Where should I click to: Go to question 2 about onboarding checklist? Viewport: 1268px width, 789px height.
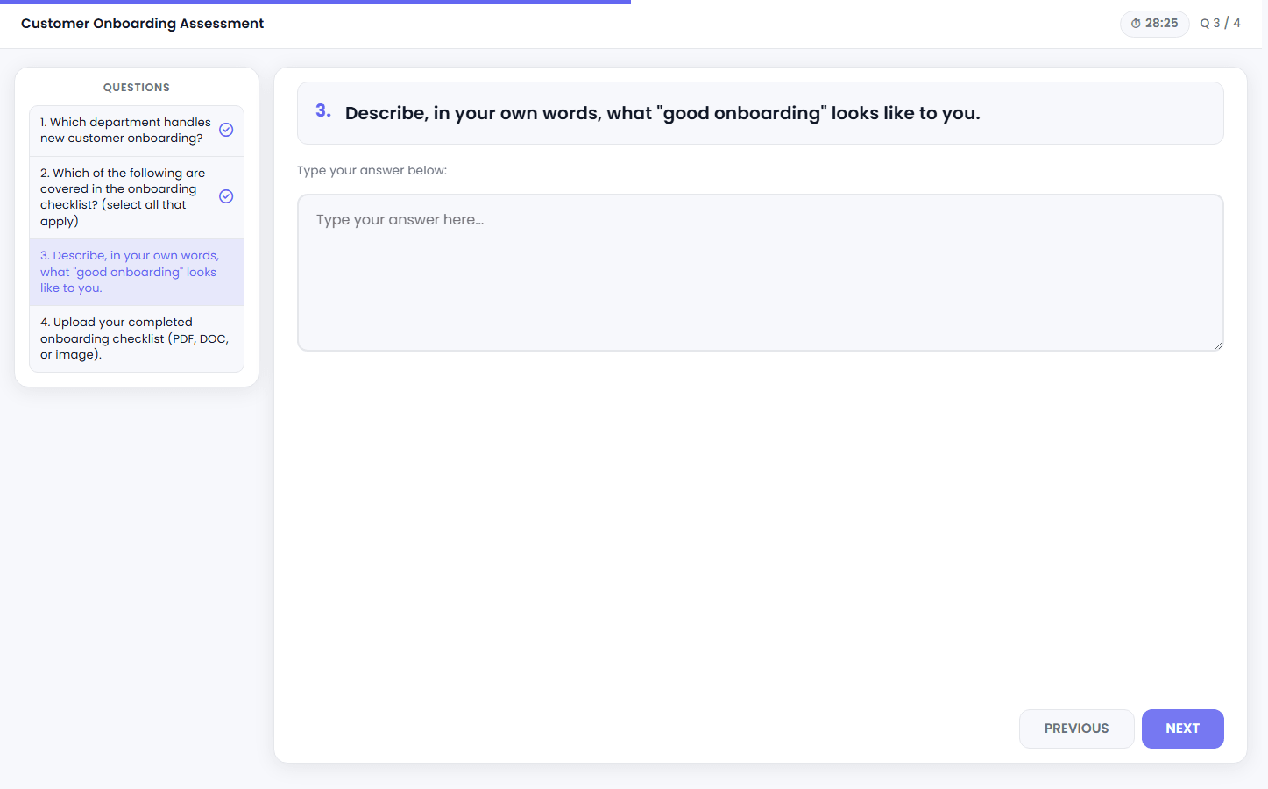coord(137,197)
